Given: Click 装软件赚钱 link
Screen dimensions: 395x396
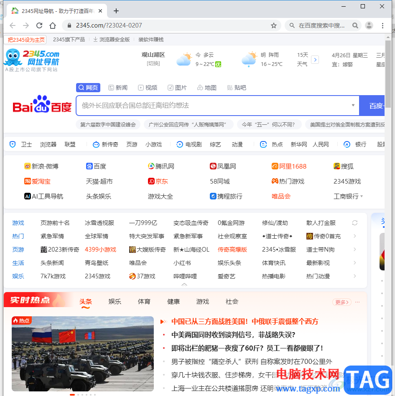Looking at the screenshot, I should click(x=151, y=39).
